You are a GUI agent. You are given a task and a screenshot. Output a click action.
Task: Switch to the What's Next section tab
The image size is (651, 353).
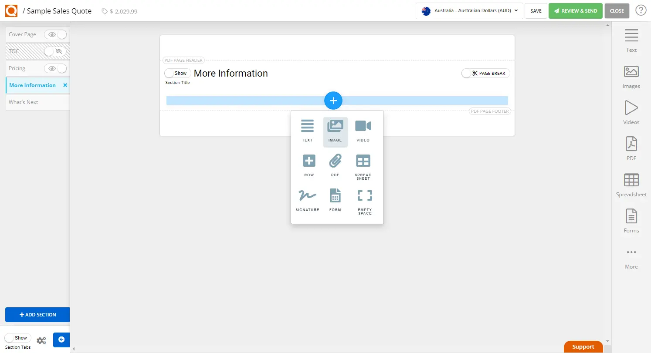[x=23, y=102]
